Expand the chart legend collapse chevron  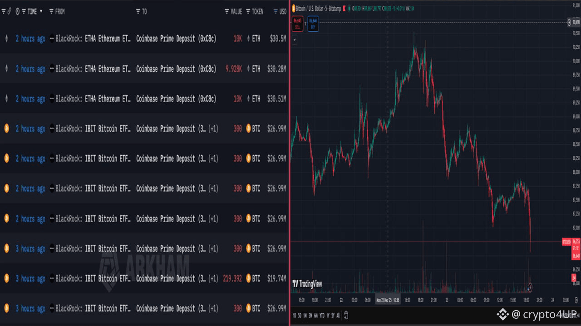click(295, 39)
